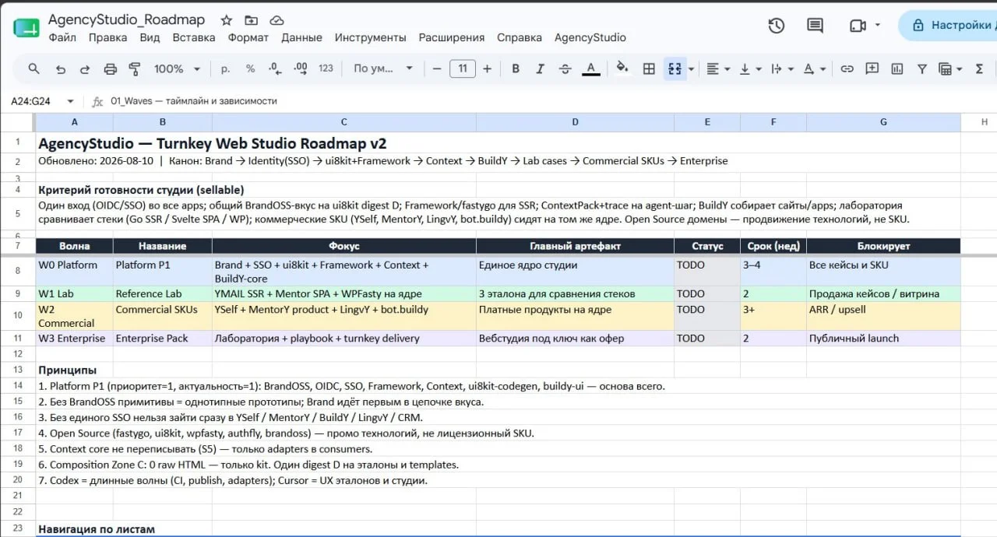
Task: Click the Настройки доступа share button
Action: coord(948,25)
